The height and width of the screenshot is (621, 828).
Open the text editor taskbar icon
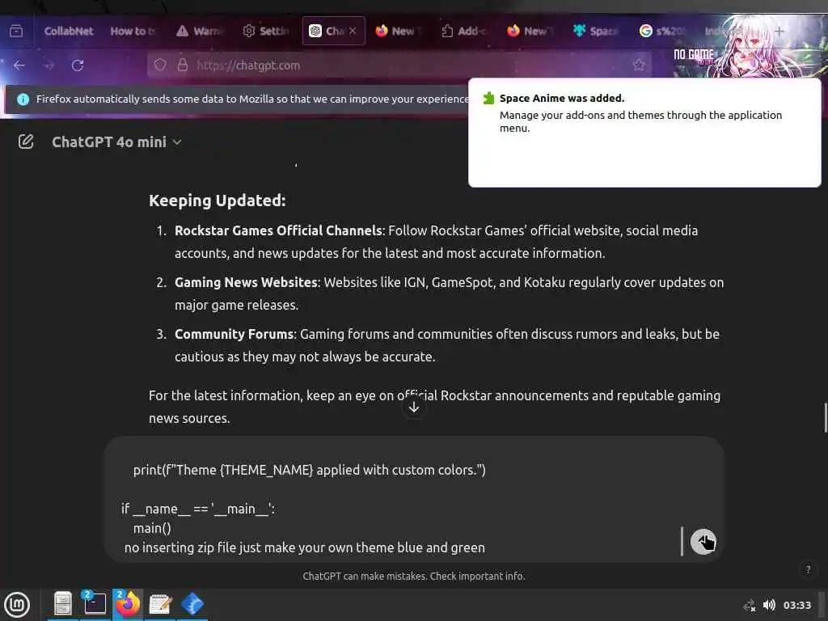tap(160, 603)
